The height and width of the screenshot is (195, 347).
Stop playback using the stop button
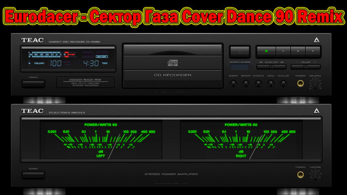298,51
